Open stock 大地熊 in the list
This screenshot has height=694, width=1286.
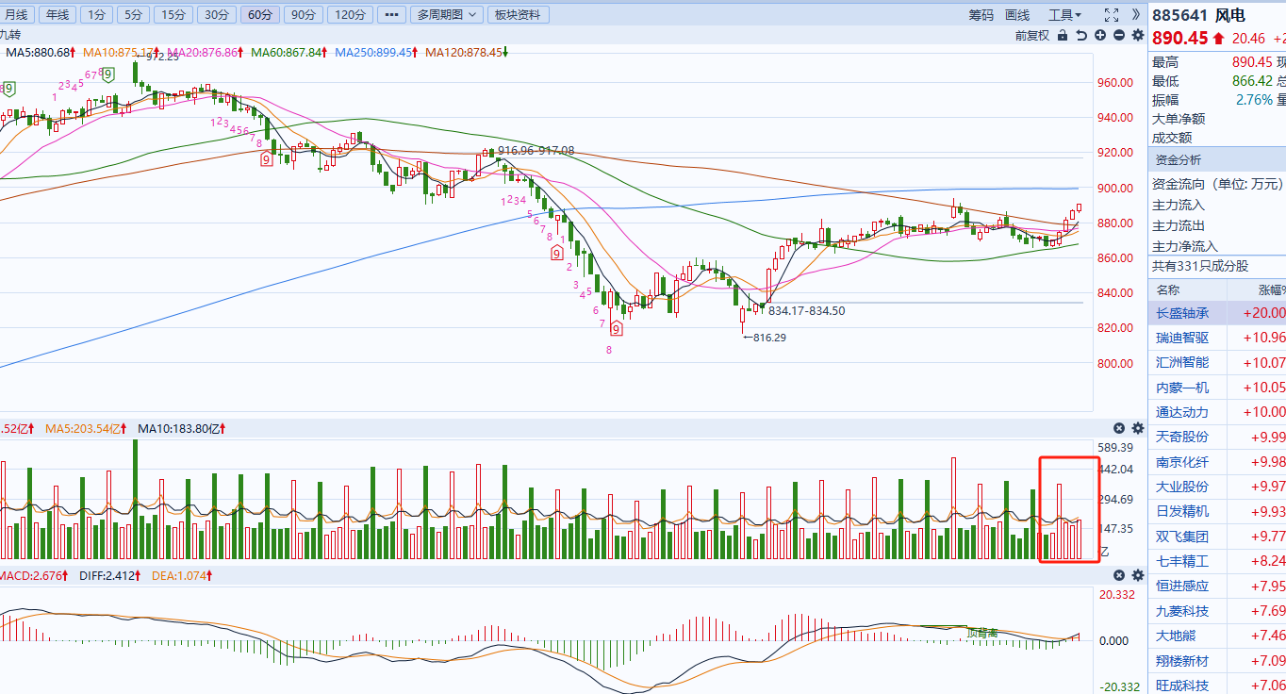point(1176,636)
